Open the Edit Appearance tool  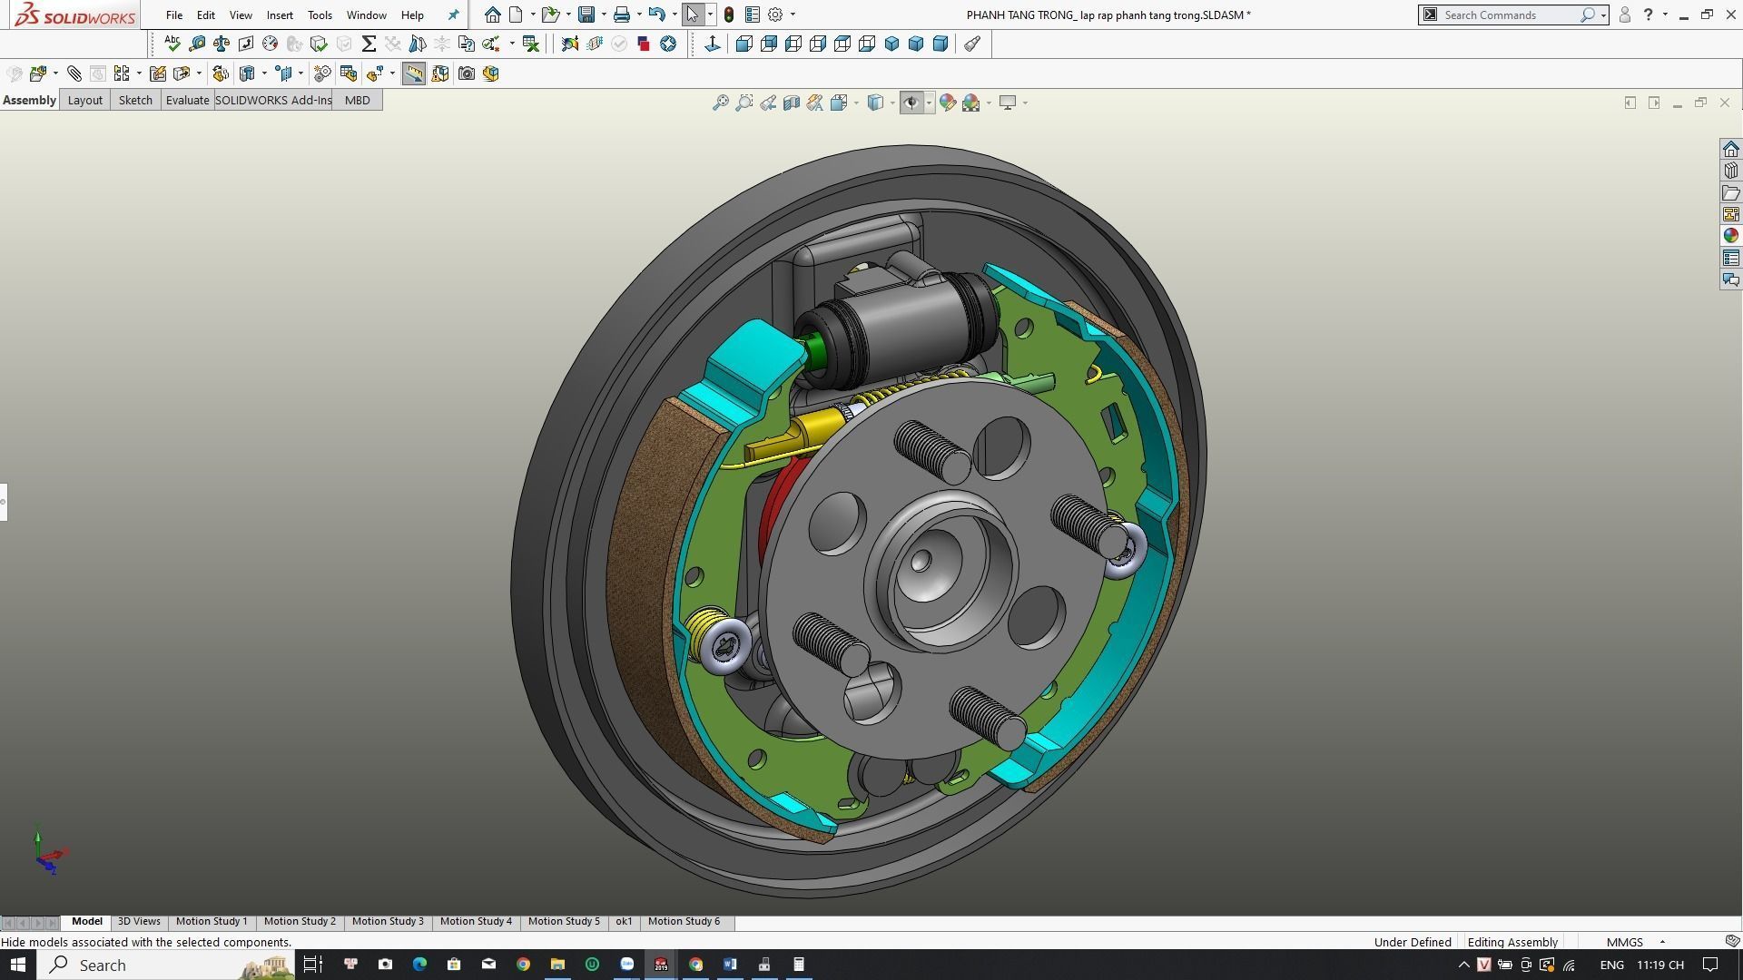pos(947,103)
